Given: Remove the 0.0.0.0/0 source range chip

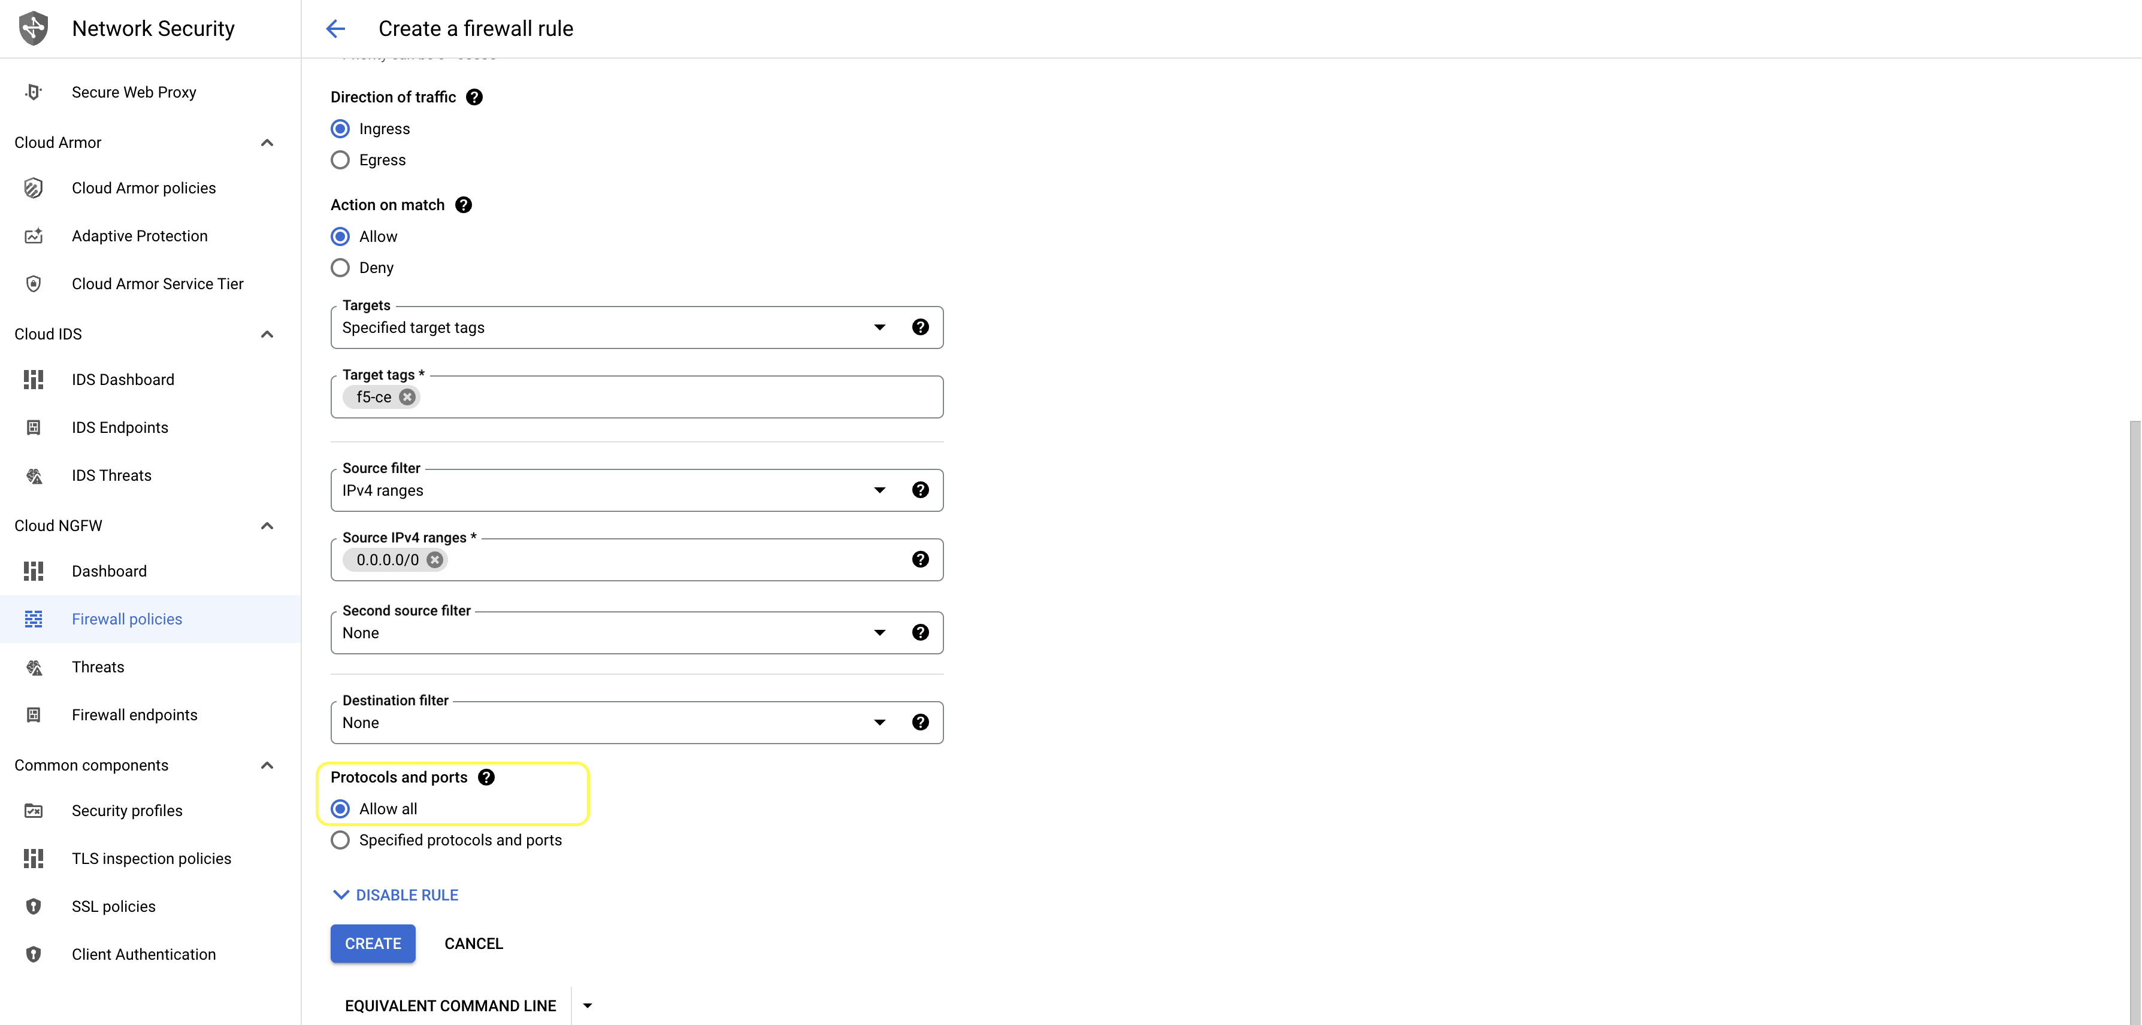Looking at the screenshot, I should click(435, 560).
